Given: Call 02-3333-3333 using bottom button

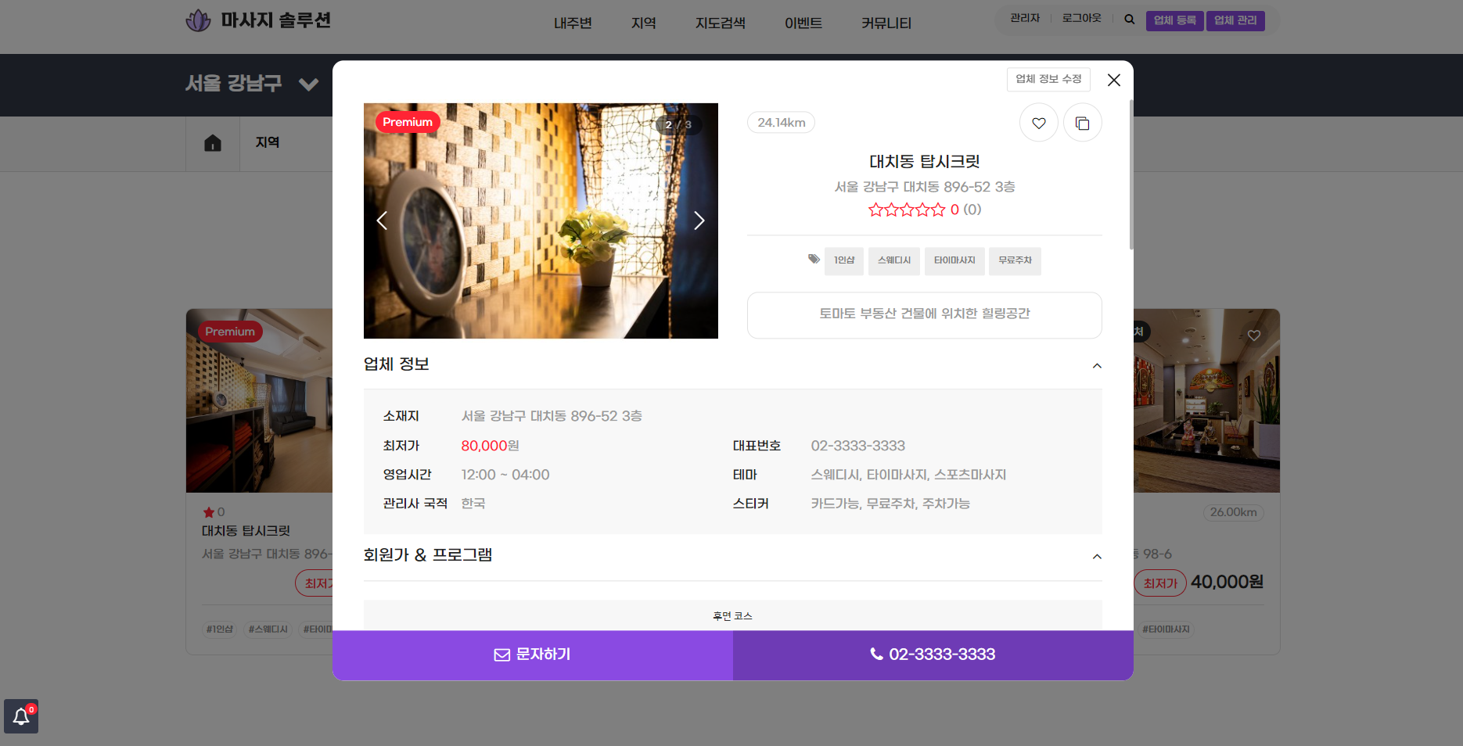Looking at the screenshot, I should click(x=933, y=655).
